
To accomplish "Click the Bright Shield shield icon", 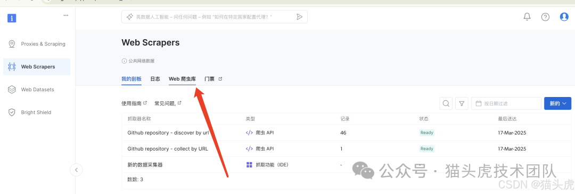I will pyautogui.click(x=12, y=112).
